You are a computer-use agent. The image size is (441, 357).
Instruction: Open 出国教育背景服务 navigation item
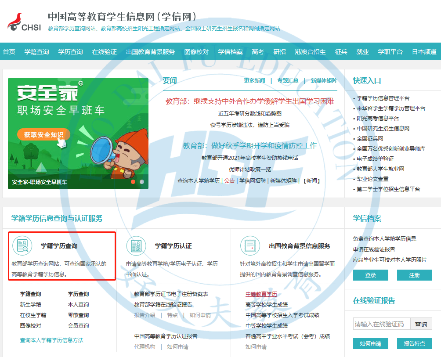point(151,52)
